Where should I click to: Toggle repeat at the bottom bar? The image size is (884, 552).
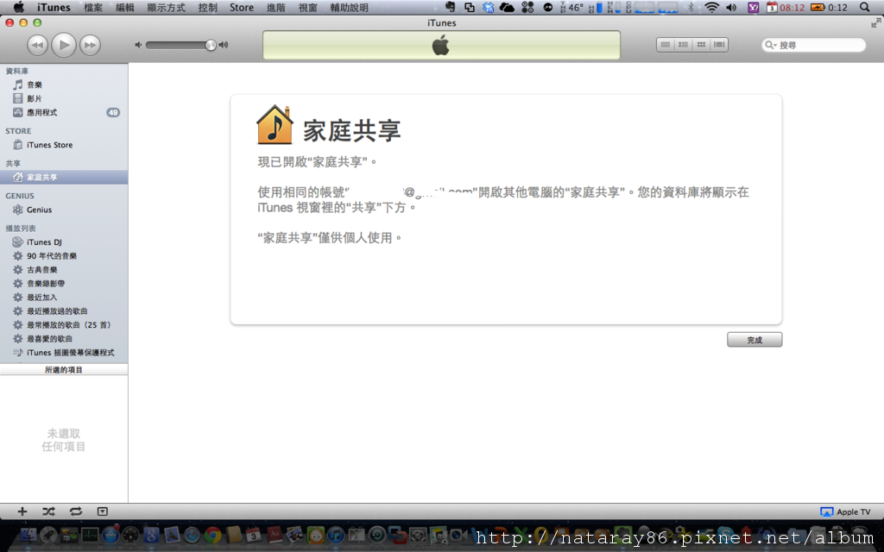[76, 511]
